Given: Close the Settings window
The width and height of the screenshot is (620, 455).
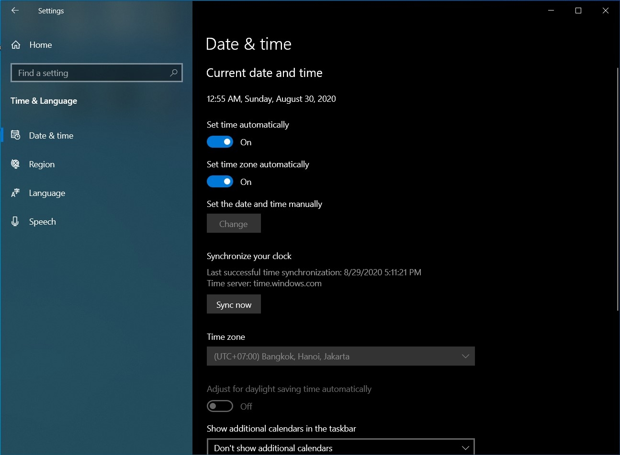Looking at the screenshot, I should click(606, 11).
